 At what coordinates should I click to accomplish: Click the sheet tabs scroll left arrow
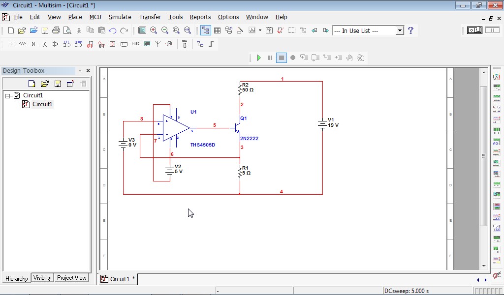point(478,280)
